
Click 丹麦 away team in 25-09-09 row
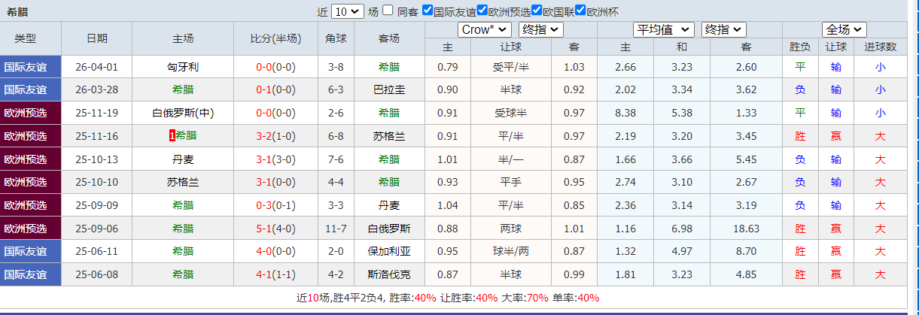point(389,205)
